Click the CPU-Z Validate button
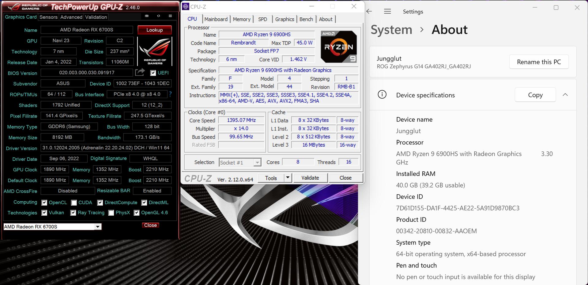This screenshot has width=588, height=285. coord(310,178)
